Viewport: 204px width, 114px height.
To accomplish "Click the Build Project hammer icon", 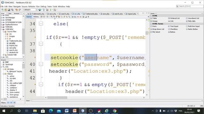I will tap(44, 10).
